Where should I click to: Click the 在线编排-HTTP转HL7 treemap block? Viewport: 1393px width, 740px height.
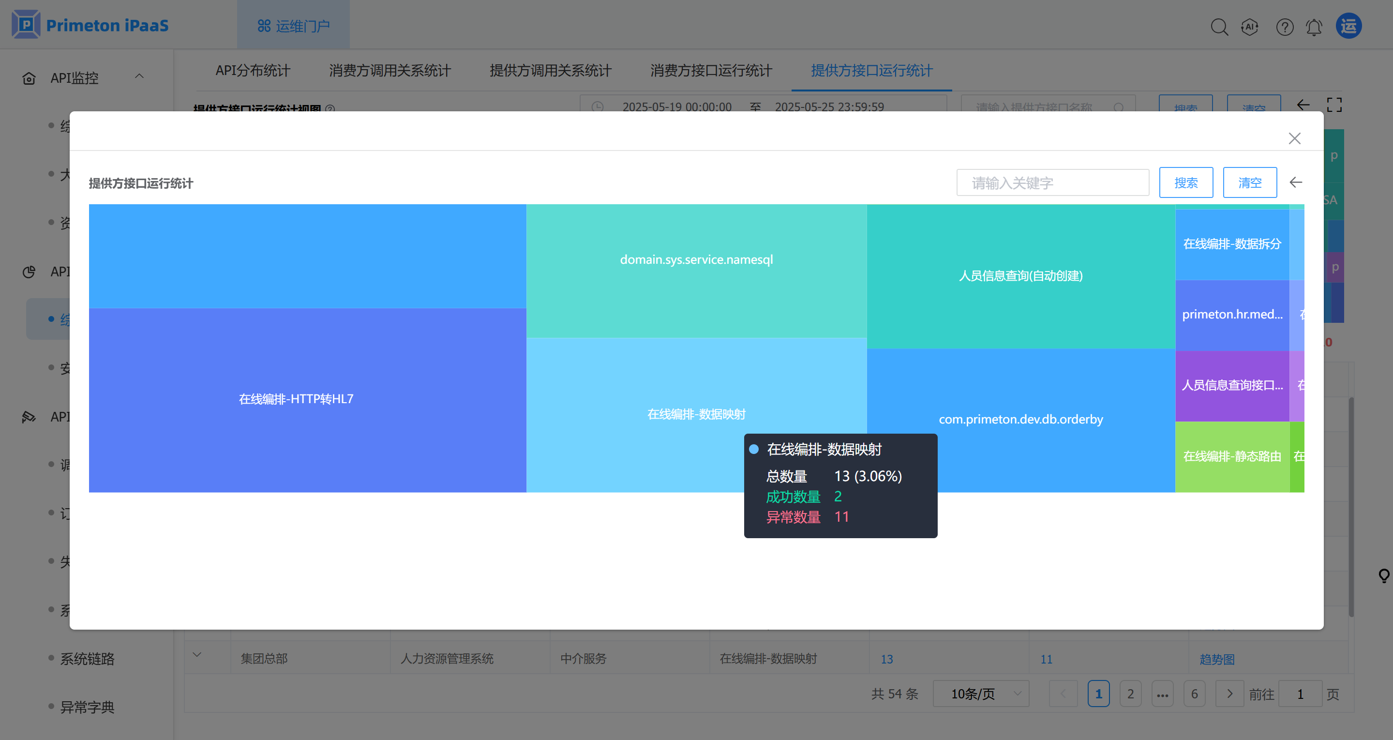(296, 399)
